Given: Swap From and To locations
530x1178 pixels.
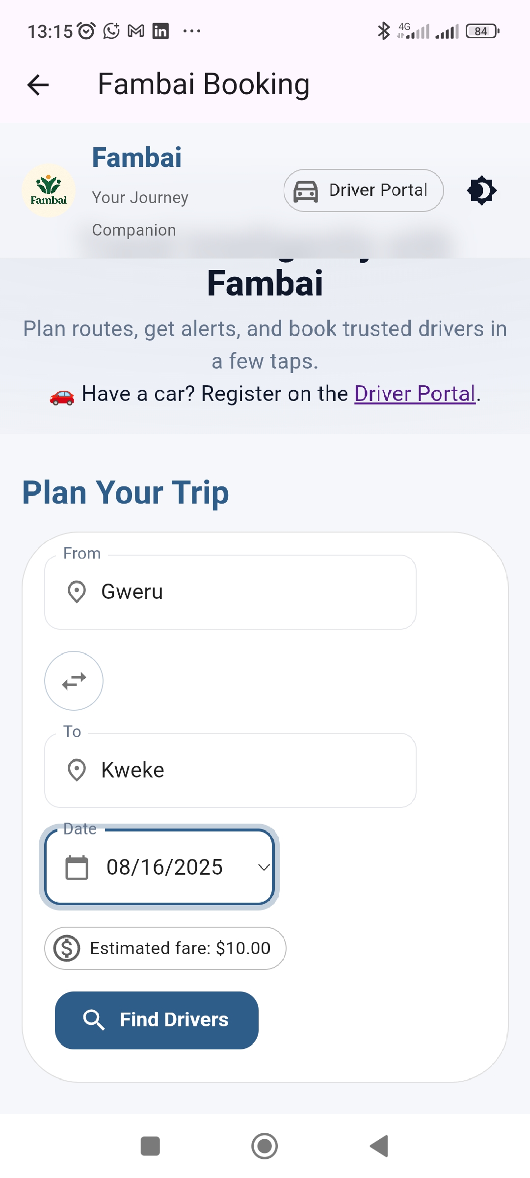Looking at the screenshot, I should pyautogui.click(x=74, y=681).
